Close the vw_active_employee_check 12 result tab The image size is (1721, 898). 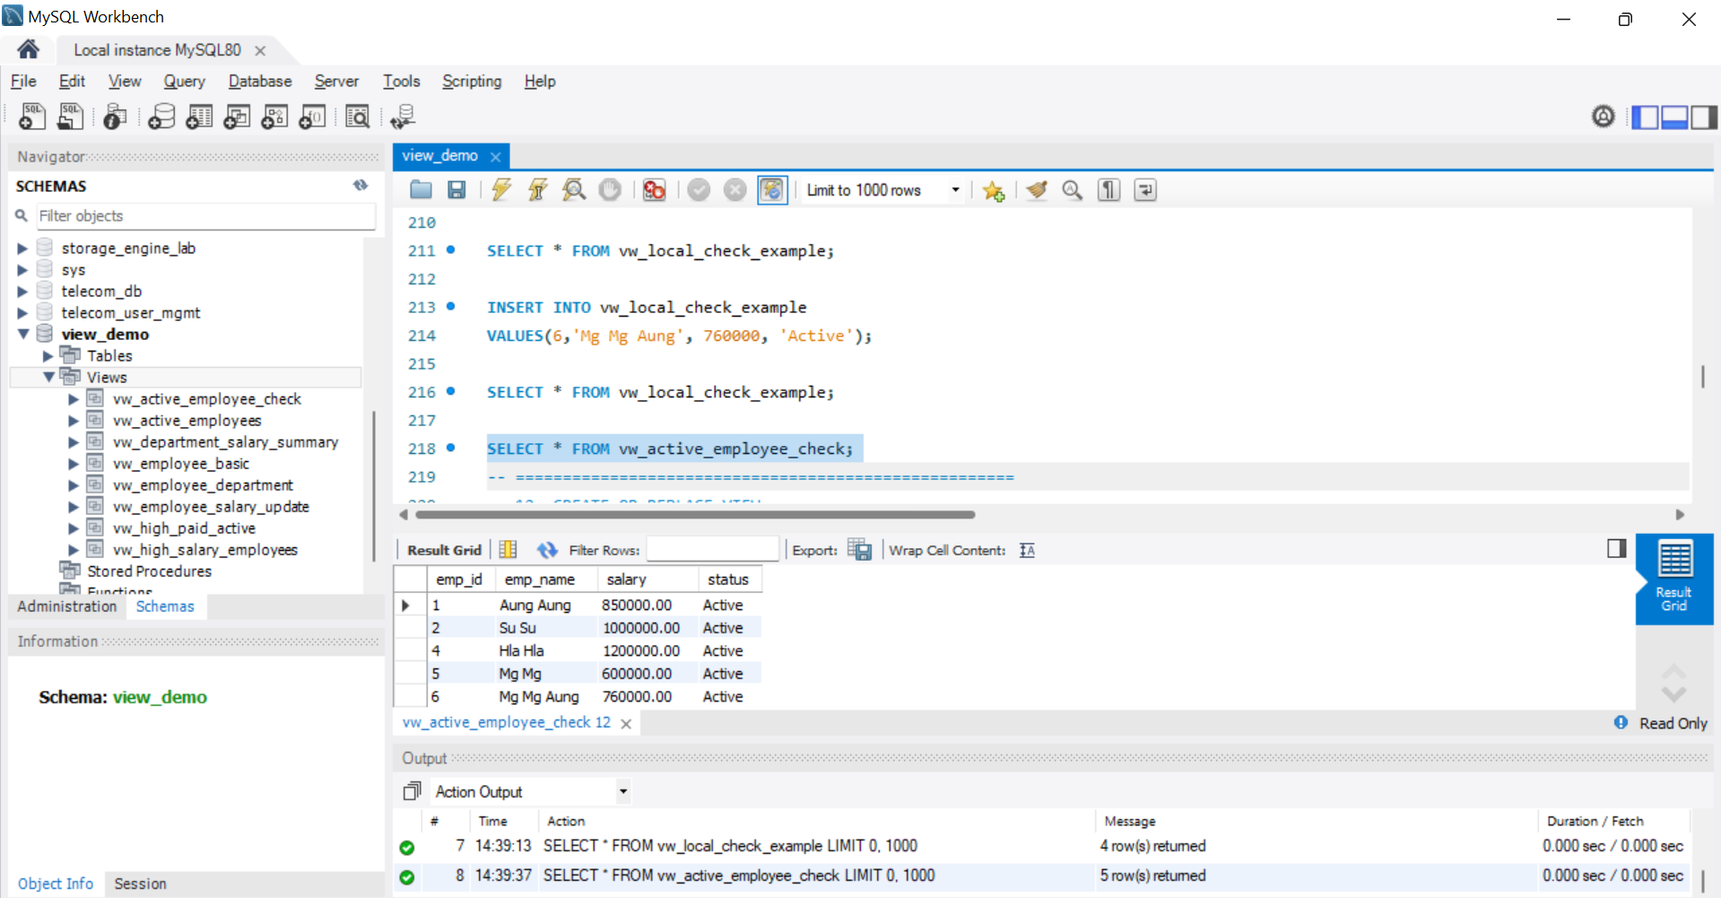pyautogui.click(x=626, y=723)
